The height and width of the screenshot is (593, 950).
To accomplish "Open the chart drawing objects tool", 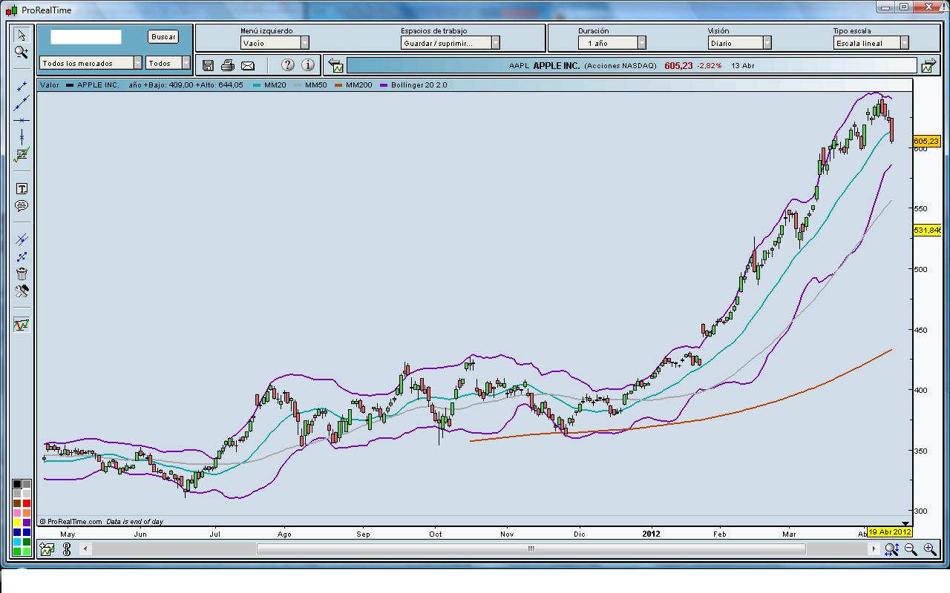I will (x=22, y=154).
